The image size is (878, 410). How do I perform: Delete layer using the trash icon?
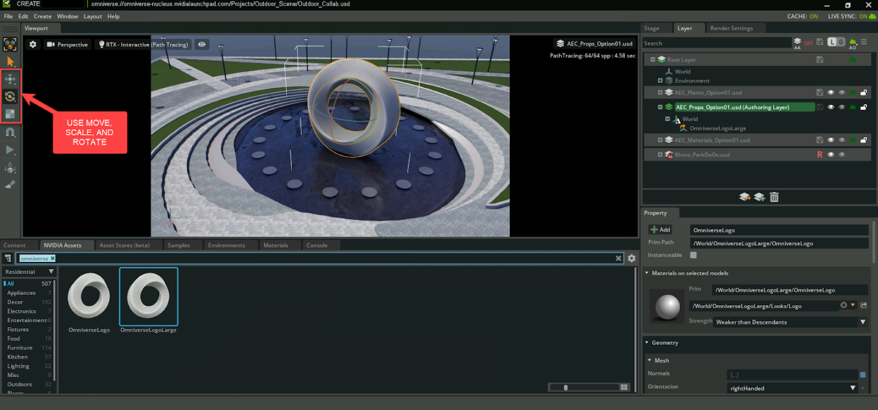tap(774, 197)
